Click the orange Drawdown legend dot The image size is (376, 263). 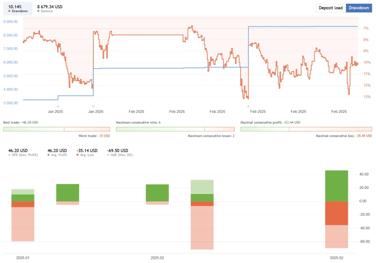[x=9, y=11]
